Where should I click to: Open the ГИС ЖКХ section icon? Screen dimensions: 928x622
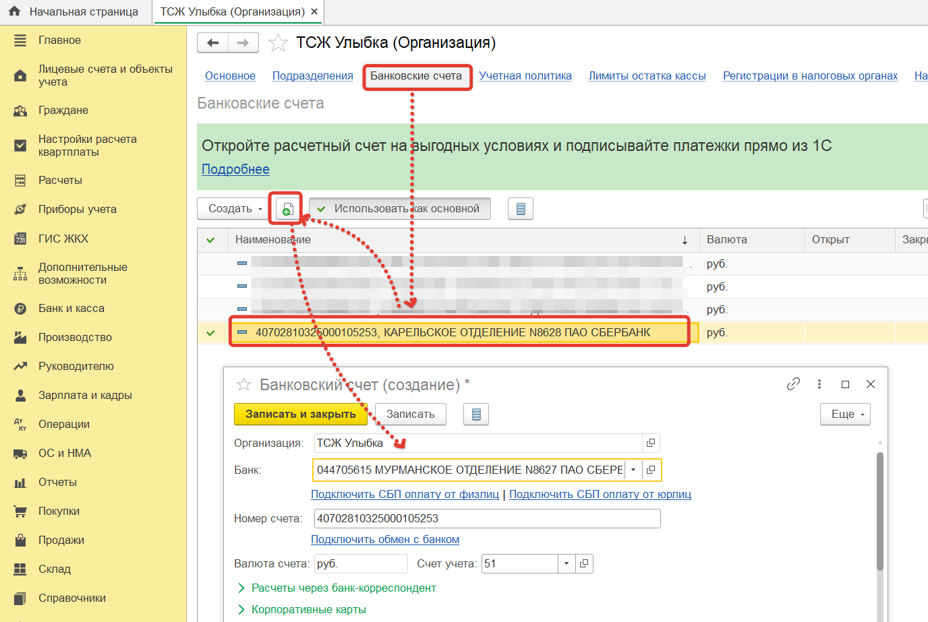pos(20,239)
